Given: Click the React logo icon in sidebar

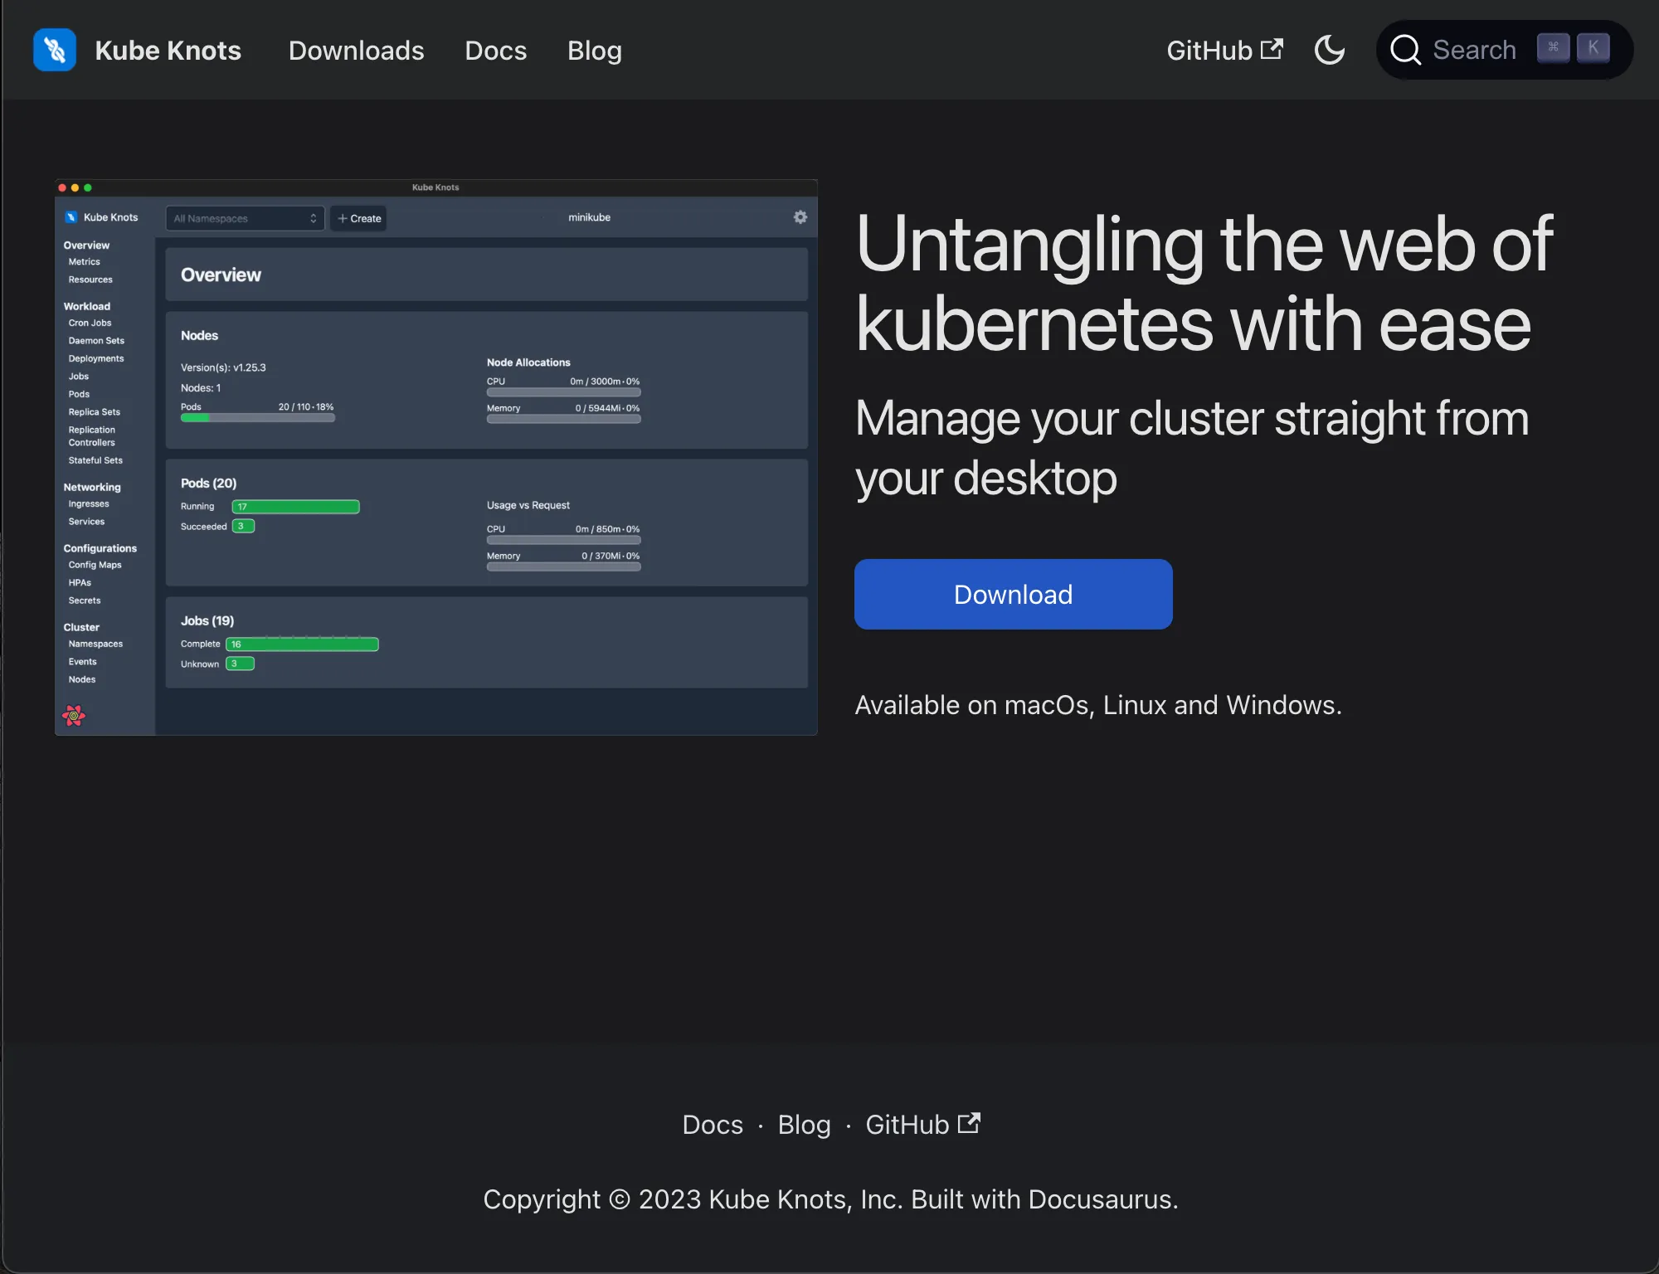Looking at the screenshot, I should click(74, 716).
